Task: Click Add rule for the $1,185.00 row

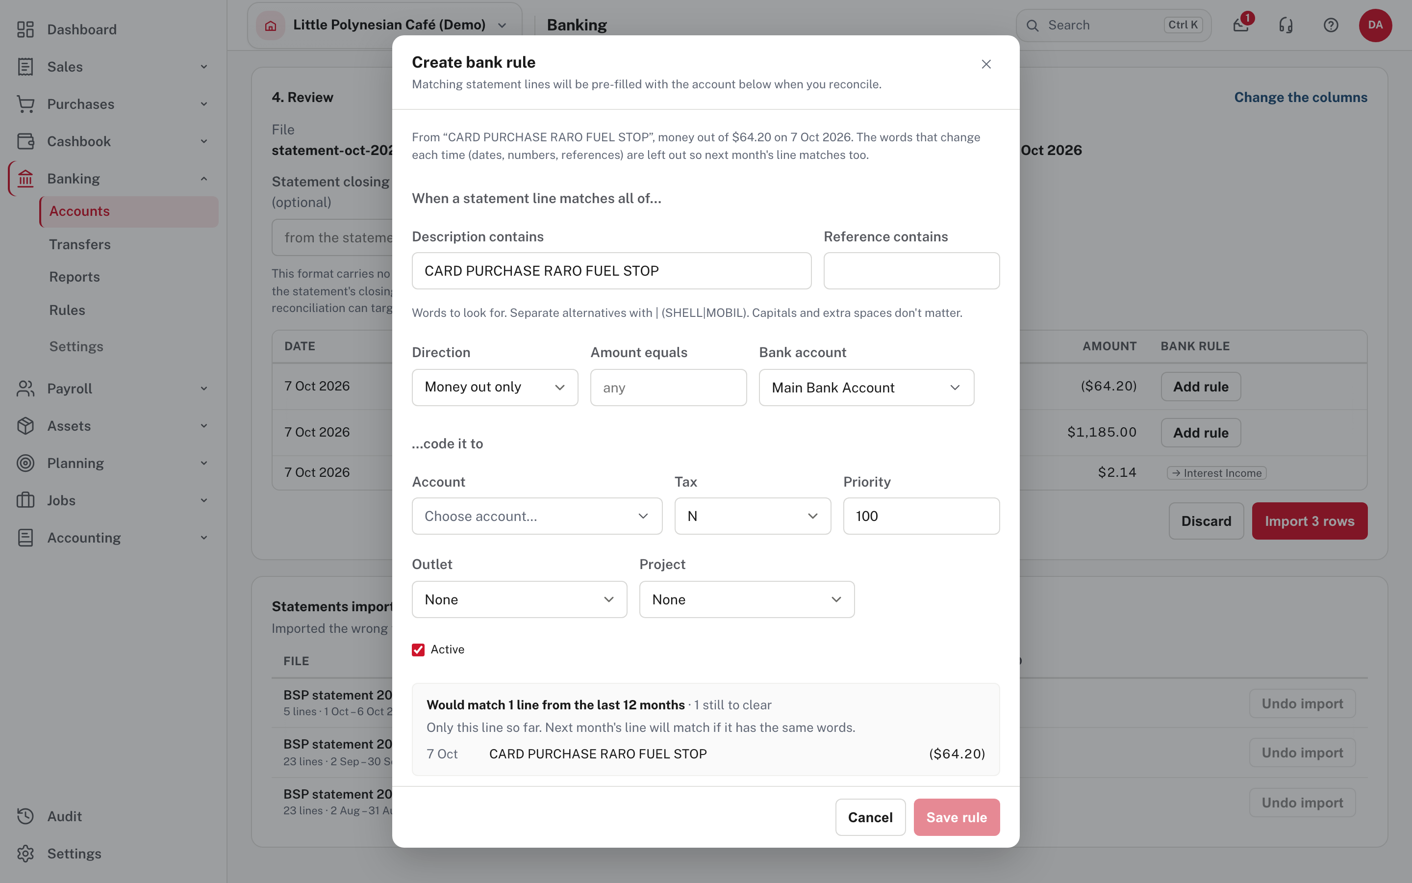Action: click(x=1201, y=433)
